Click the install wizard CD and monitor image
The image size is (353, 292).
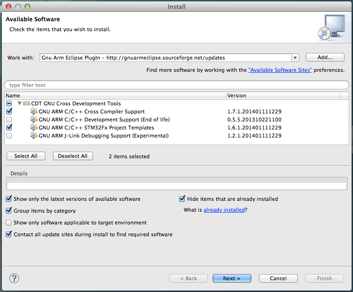pyautogui.click(x=331, y=27)
